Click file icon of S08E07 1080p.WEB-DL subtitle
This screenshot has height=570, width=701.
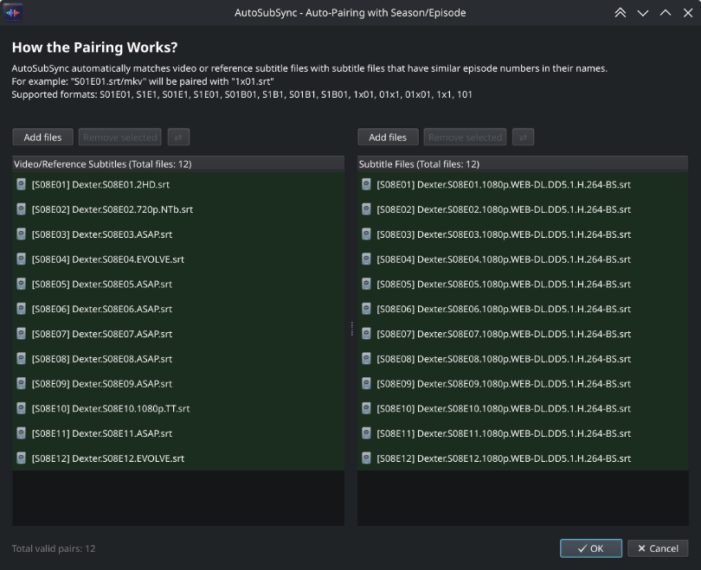pyautogui.click(x=366, y=333)
